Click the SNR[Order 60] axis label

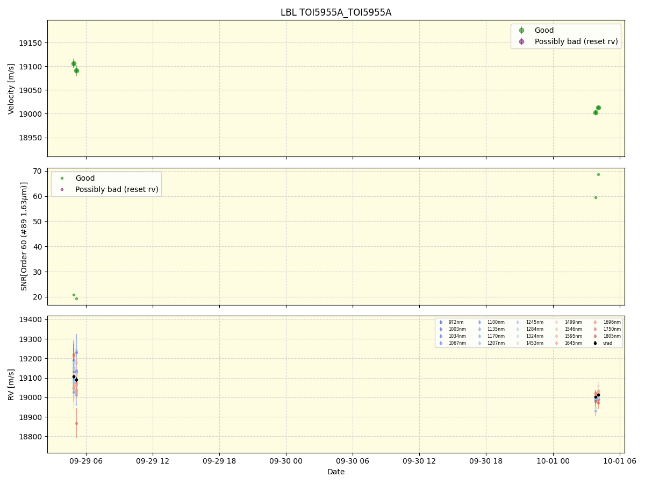point(24,237)
